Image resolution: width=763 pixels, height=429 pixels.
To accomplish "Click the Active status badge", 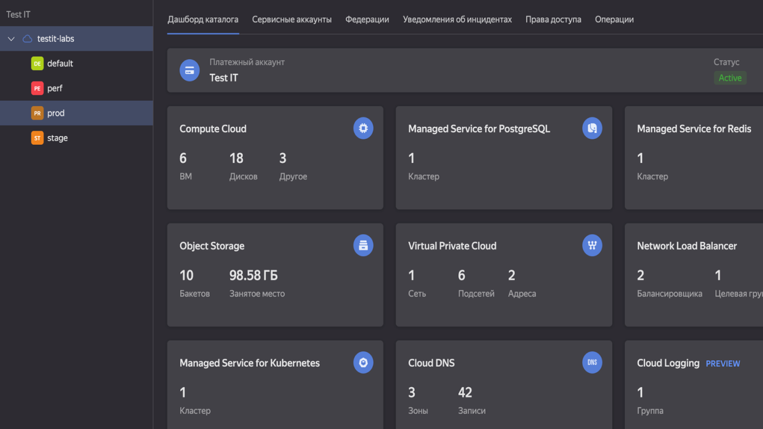I will pos(730,78).
